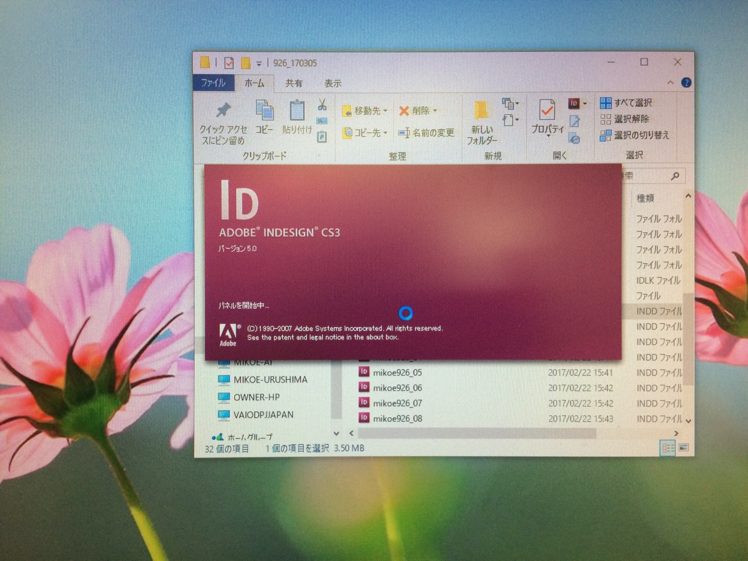The height and width of the screenshot is (561, 748).
Task: Click the scissors Cut icon
Action: (322, 105)
